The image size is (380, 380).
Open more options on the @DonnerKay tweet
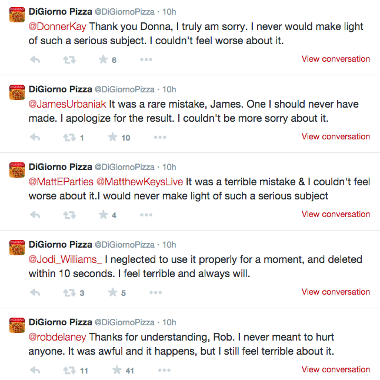(146, 59)
